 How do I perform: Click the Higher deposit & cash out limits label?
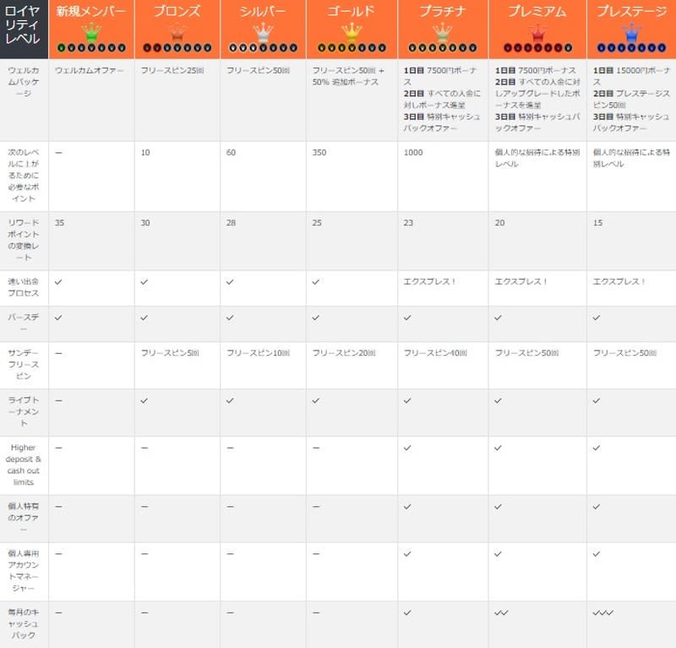click(24, 465)
